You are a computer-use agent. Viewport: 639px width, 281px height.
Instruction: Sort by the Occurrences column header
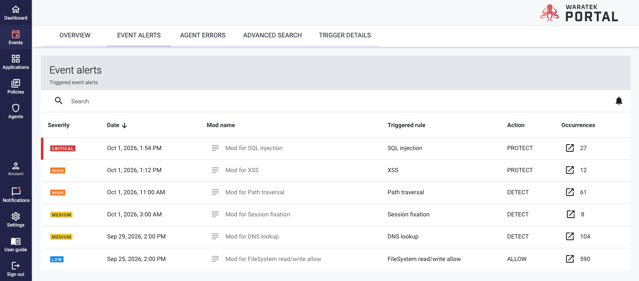click(x=578, y=125)
